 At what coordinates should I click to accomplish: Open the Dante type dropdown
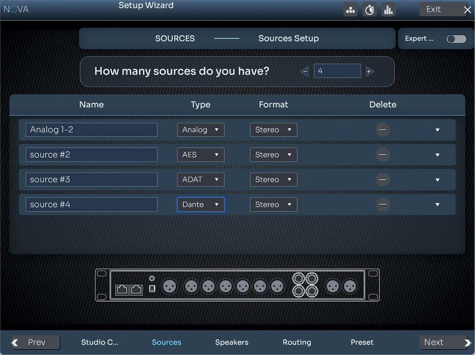click(200, 204)
